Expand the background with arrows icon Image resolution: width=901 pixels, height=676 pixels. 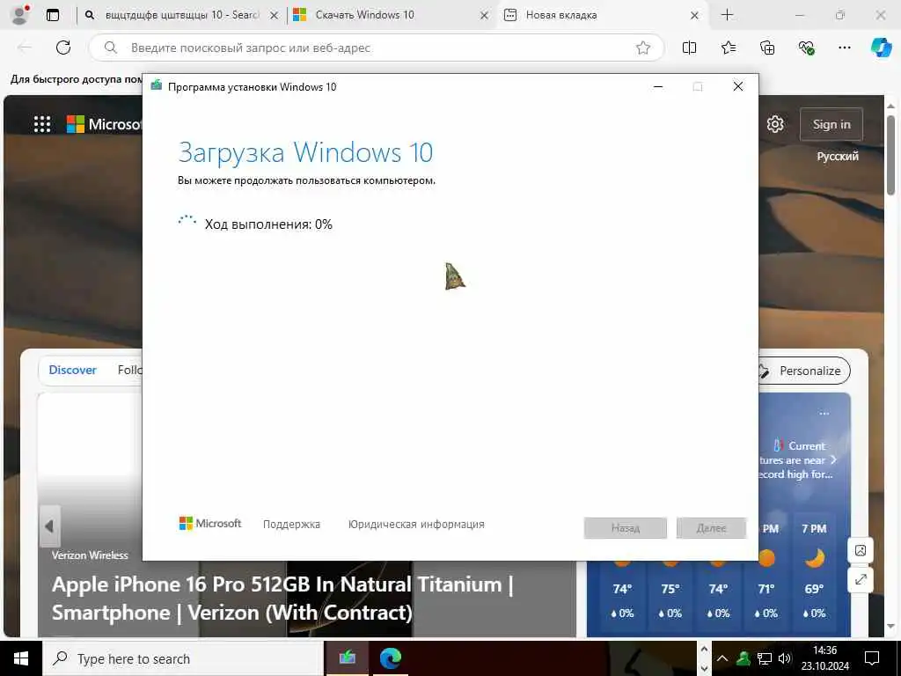pyautogui.click(x=861, y=579)
